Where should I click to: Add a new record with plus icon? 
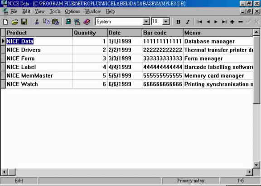[x=232, y=22]
